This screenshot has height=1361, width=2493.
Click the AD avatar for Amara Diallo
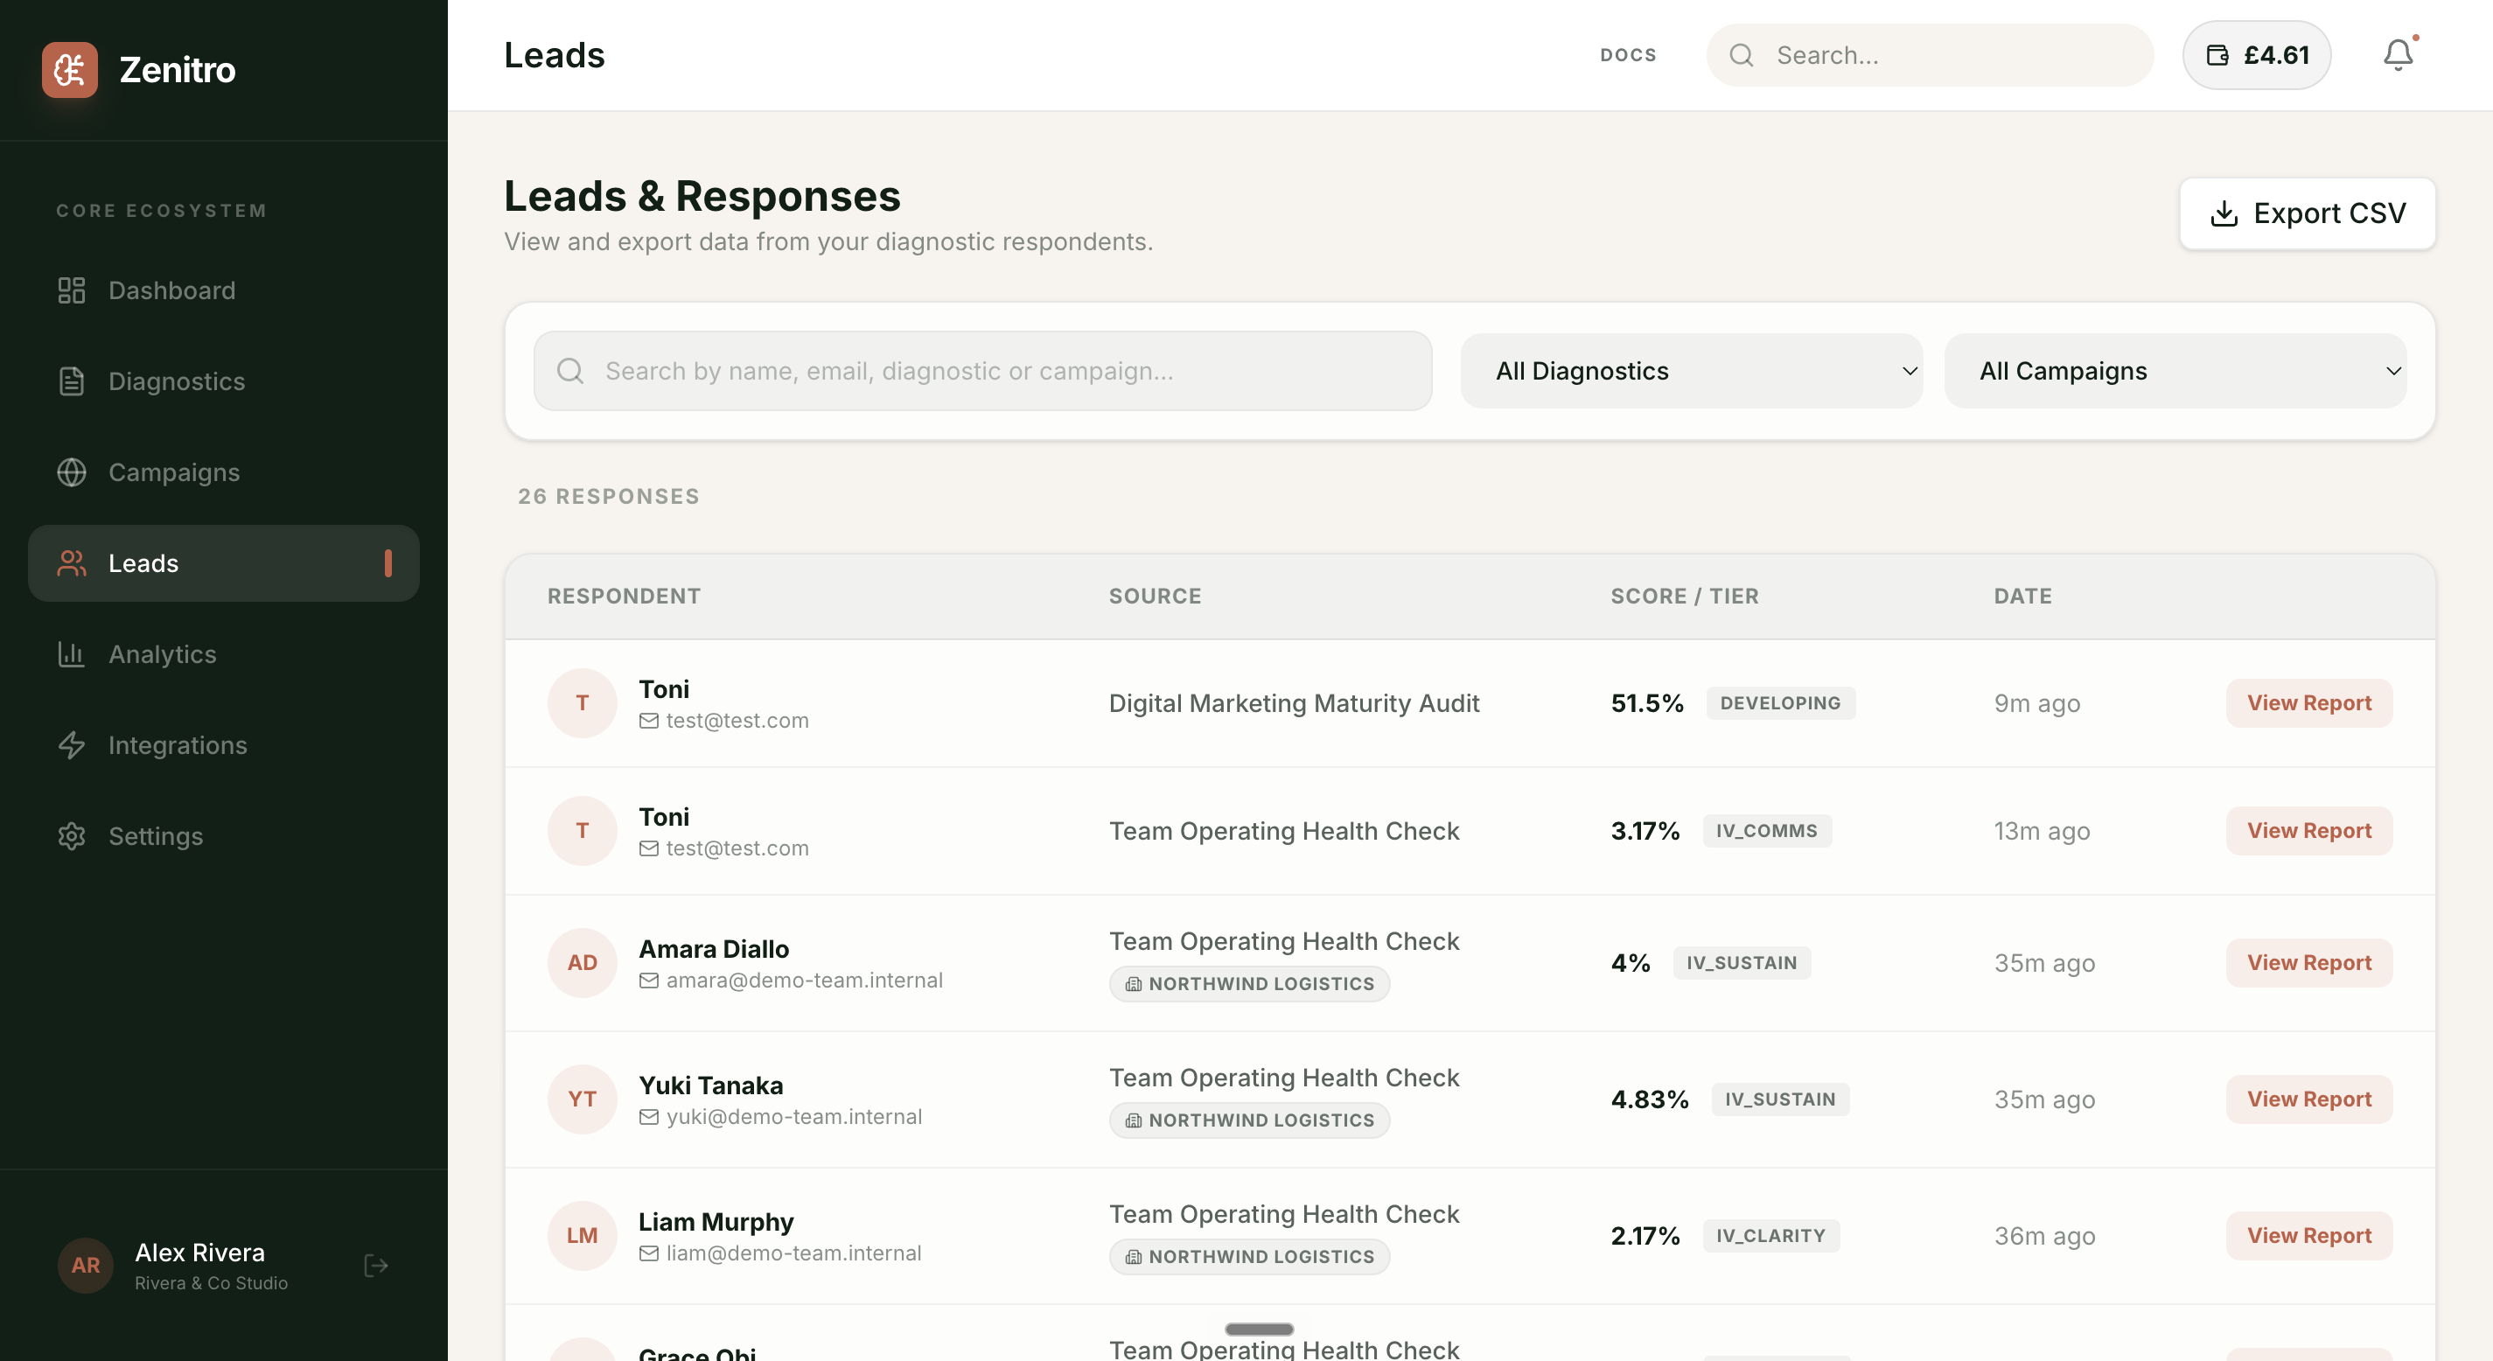click(582, 962)
